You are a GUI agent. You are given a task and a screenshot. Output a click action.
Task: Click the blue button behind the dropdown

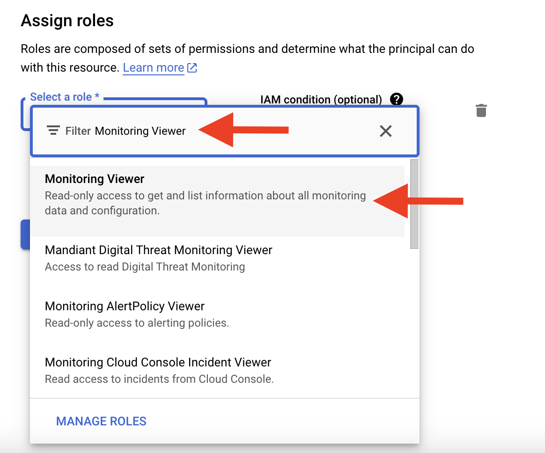pyautogui.click(x=25, y=234)
